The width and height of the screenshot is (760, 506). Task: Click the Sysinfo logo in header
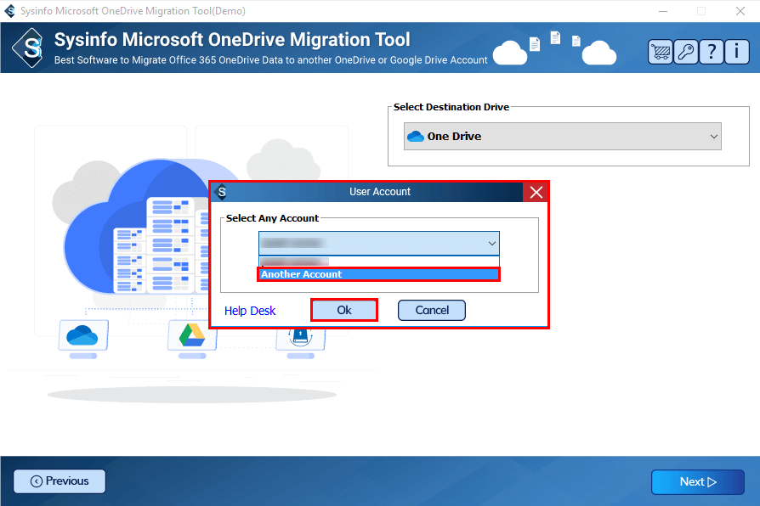29,48
